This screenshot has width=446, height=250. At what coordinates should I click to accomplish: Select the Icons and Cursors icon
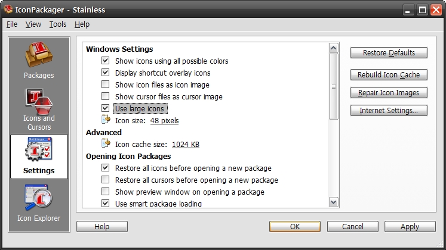click(39, 101)
